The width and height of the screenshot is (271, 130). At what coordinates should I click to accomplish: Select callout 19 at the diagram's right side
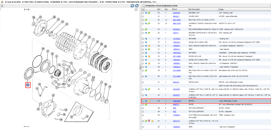pos(109,87)
